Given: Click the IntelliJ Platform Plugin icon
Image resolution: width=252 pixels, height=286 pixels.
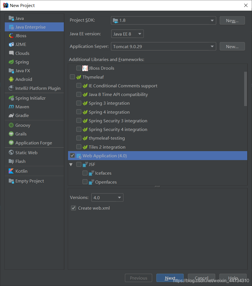Looking at the screenshot, I should click(11, 88).
